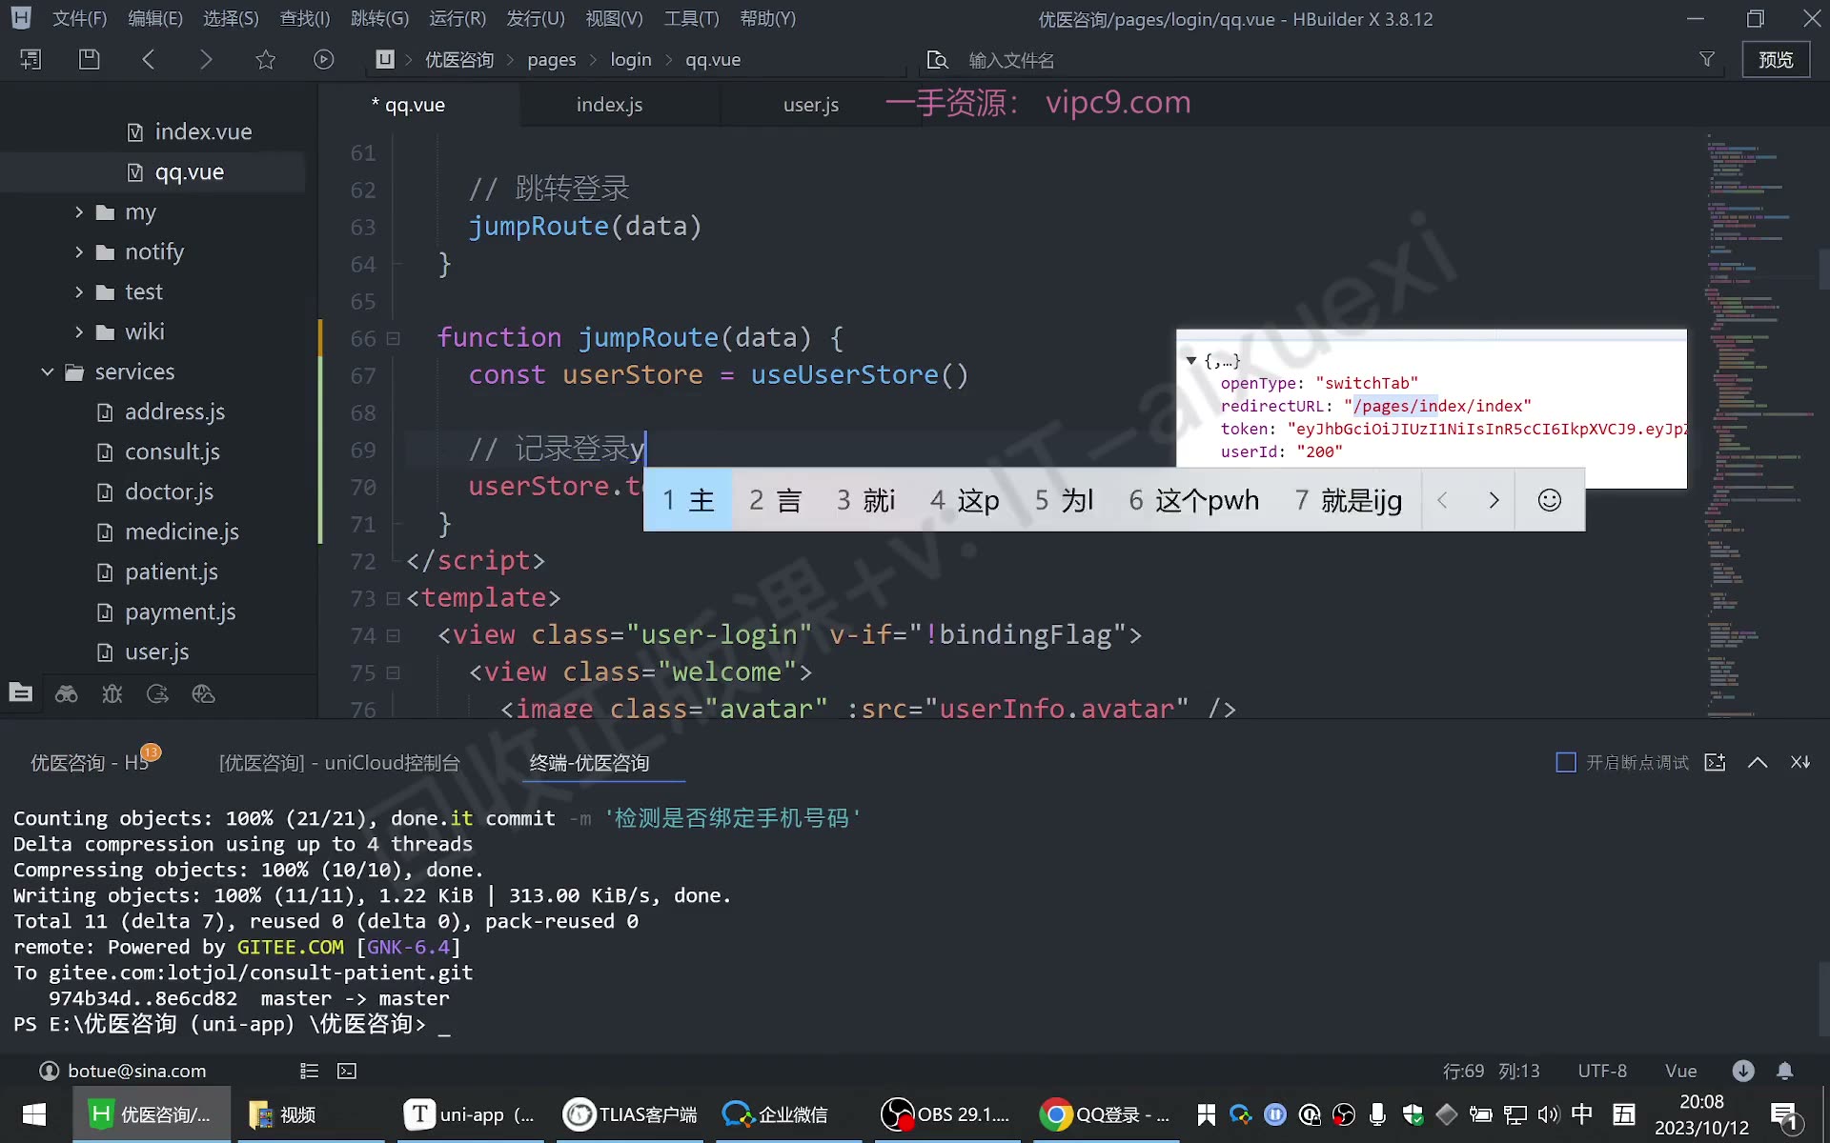Click the notification bell in status bar
The image size is (1830, 1143).
[x=1785, y=1071]
